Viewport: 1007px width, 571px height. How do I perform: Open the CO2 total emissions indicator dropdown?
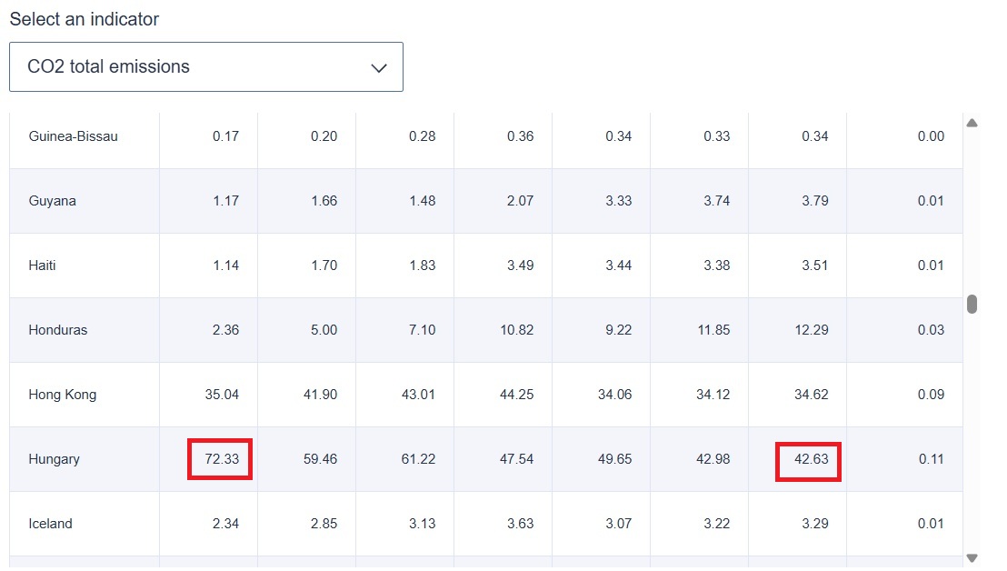[x=205, y=67]
